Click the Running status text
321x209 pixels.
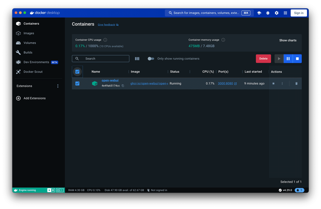click(x=175, y=84)
